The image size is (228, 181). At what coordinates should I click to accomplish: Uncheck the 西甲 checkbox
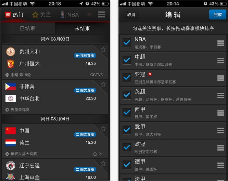click(127, 112)
